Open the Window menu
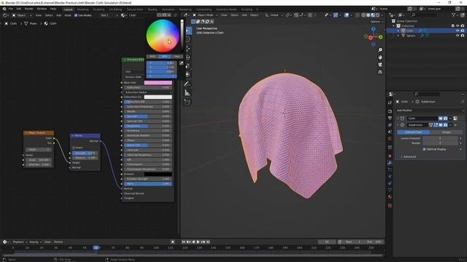 click(42, 9)
